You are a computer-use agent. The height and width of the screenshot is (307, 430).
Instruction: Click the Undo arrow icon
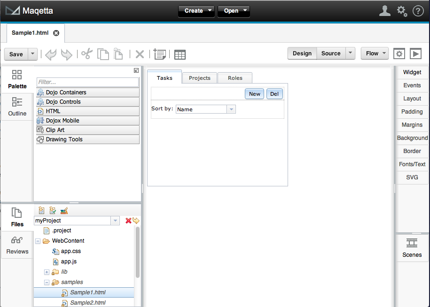tap(51, 54)
